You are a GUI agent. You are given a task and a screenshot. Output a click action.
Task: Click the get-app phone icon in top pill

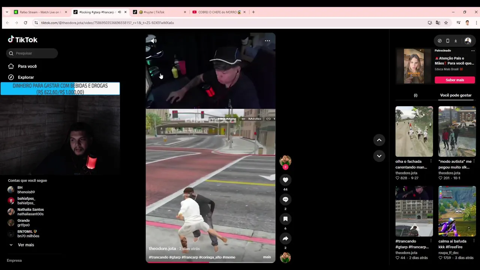click(447, 40)
